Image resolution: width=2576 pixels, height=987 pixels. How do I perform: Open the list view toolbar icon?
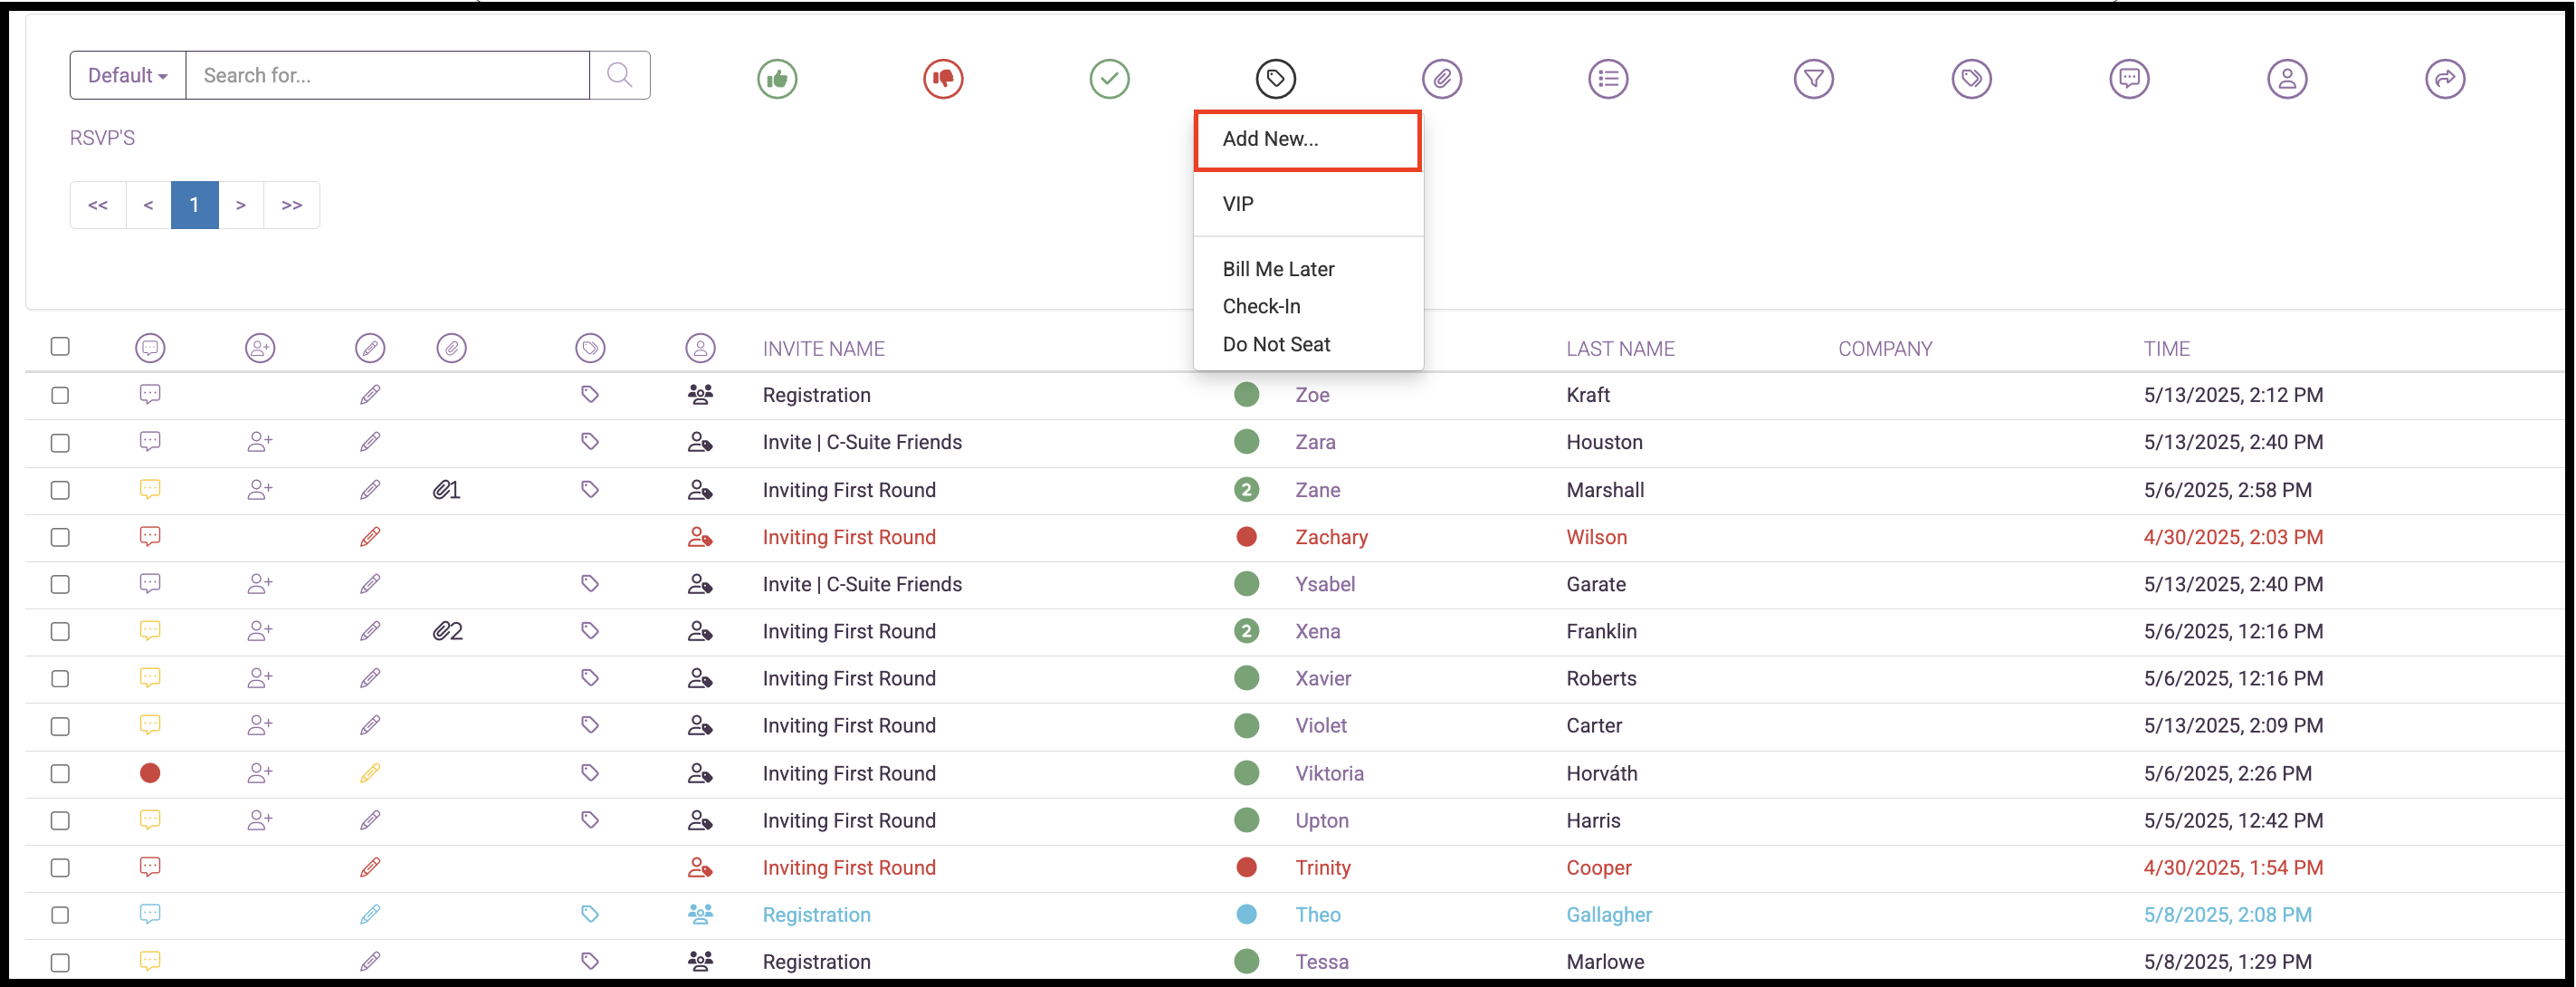coord(1608,78)
